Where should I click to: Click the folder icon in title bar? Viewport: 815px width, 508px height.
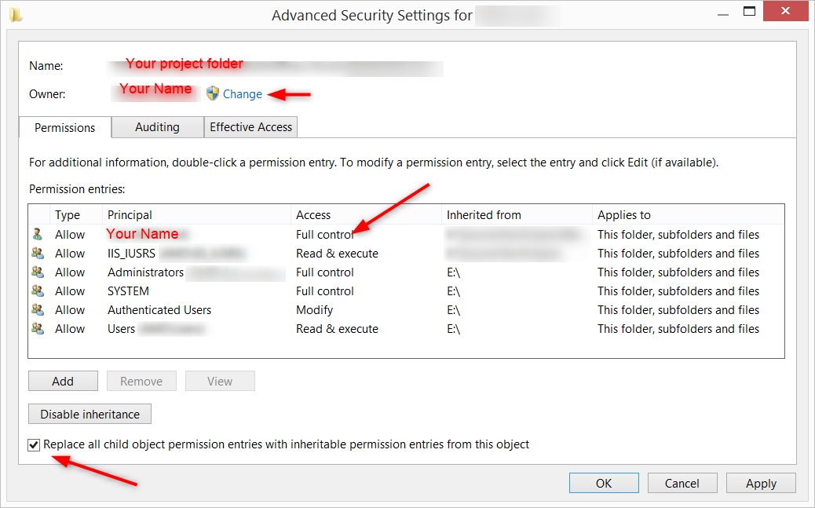coord(16,14)
